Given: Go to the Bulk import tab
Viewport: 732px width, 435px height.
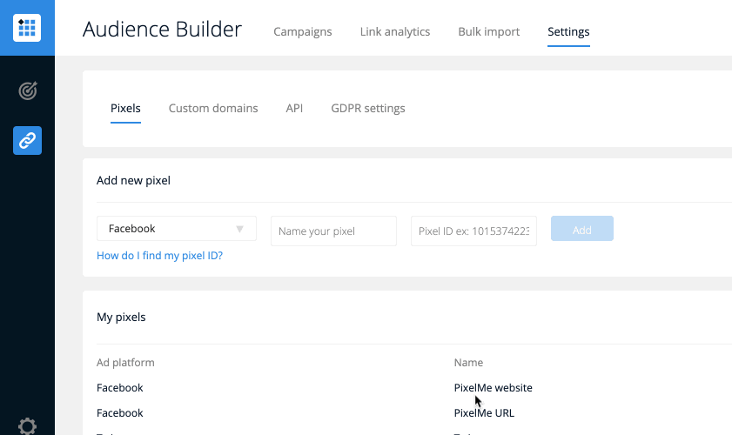Looking at the screenshot, I should pyautogui.click(x=488, y=32).
